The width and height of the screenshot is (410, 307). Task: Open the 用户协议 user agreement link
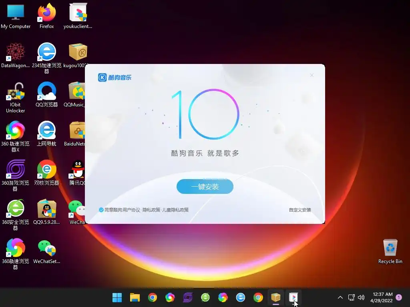pyautogui.click(x=131, y=210)
